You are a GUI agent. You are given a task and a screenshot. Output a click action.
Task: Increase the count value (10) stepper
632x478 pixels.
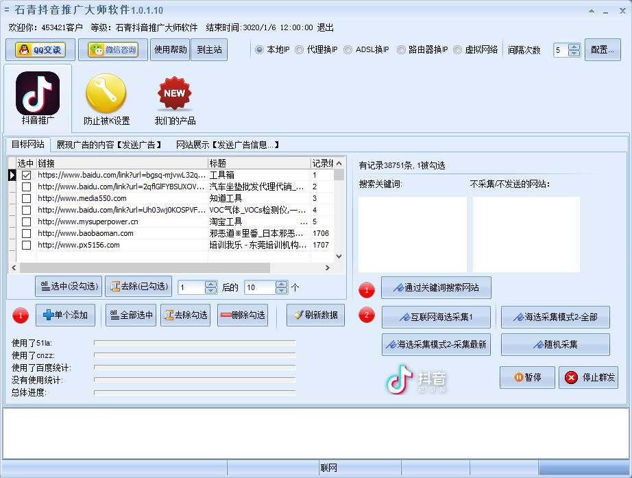point(281,284)
